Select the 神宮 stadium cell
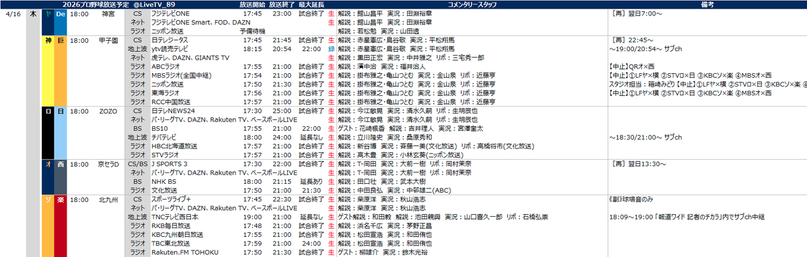 click(x=108, y=13)
